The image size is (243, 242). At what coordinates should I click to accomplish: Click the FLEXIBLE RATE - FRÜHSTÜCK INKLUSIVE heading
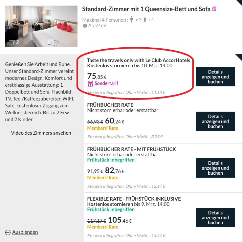134,199
